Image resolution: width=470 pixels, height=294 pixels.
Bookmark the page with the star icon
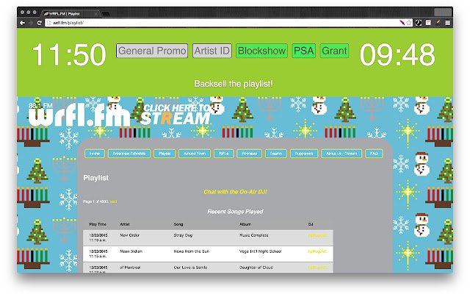(x=409, y=23)
